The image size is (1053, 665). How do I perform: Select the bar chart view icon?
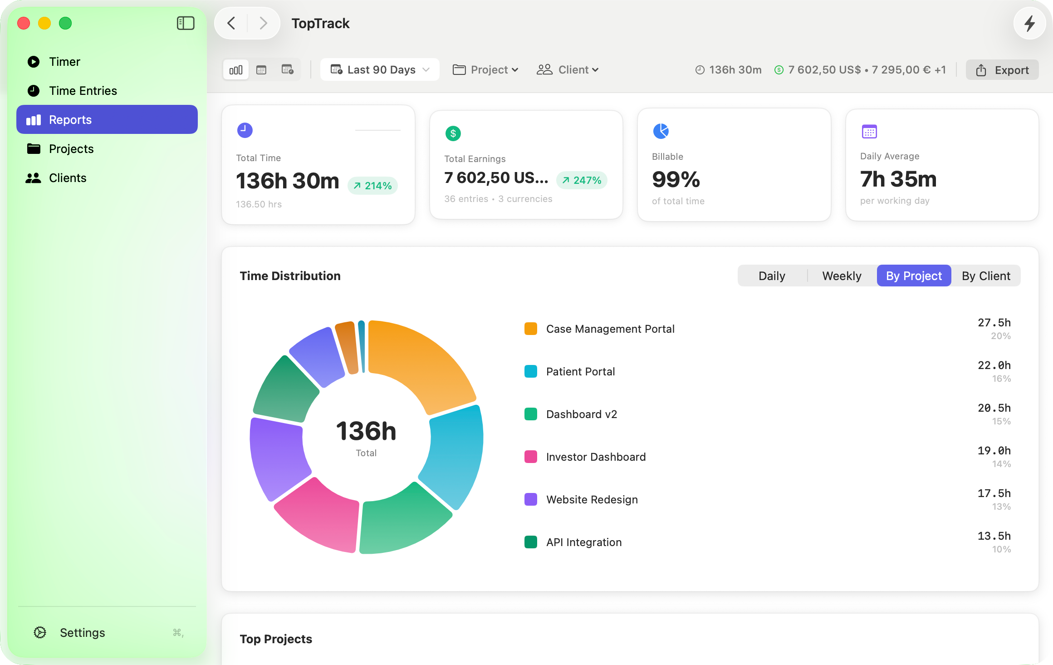pos(235,69)
